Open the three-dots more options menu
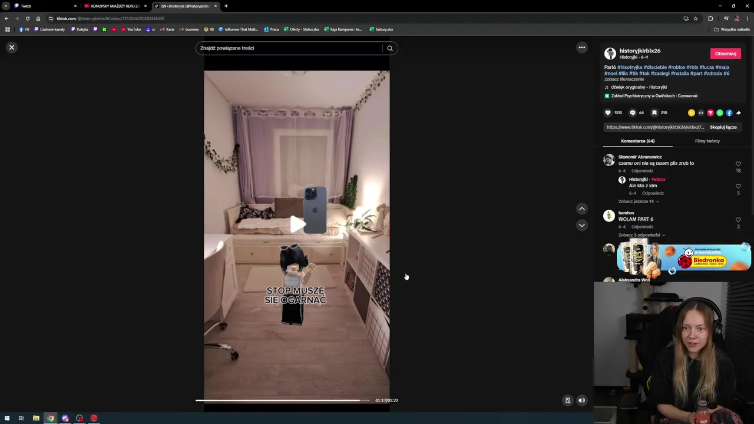This screenshot has width=754, height=424. click(x=581, y=48)
